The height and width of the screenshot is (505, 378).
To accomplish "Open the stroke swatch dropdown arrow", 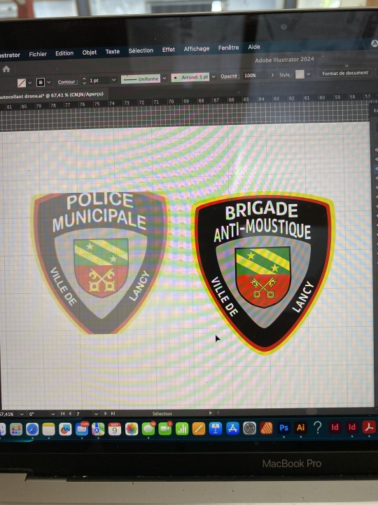I will 49,83.
